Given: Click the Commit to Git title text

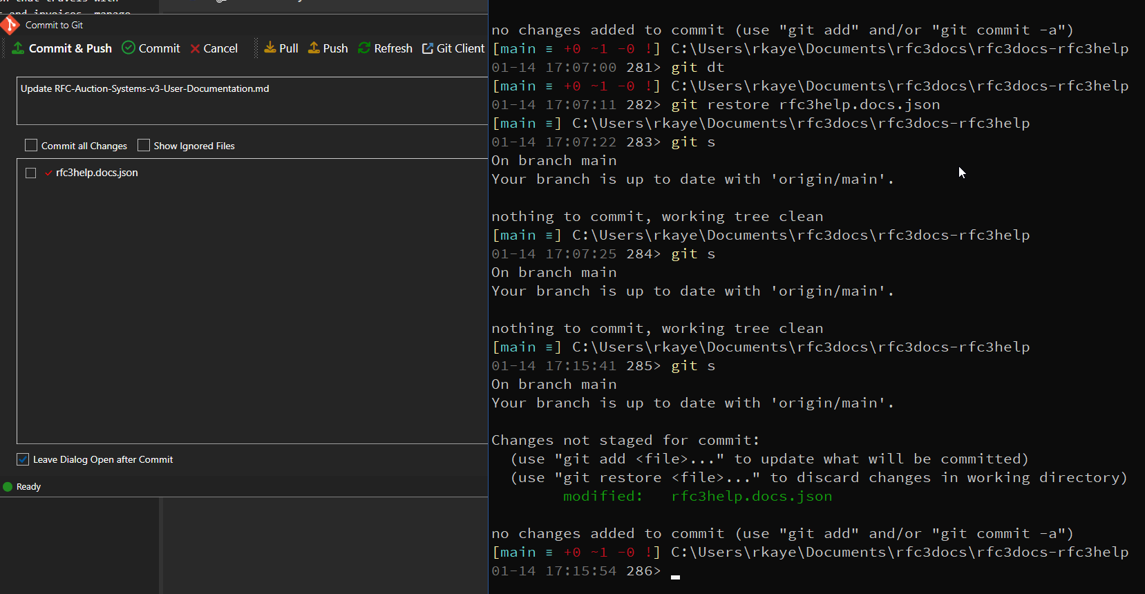Looking at the screenshot, I should click(54, 26).
